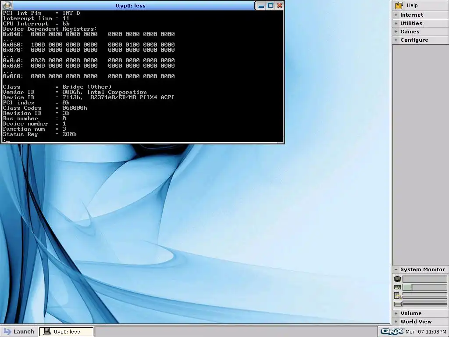
Task: Click the Class Codes value 068000h
Action: pos(75,108)
